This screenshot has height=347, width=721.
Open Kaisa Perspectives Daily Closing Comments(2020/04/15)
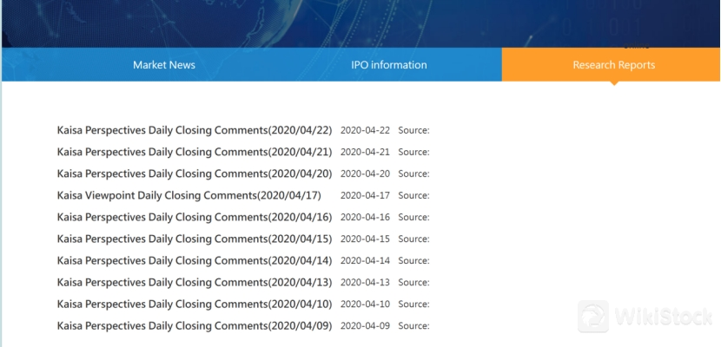coord(195,239)
